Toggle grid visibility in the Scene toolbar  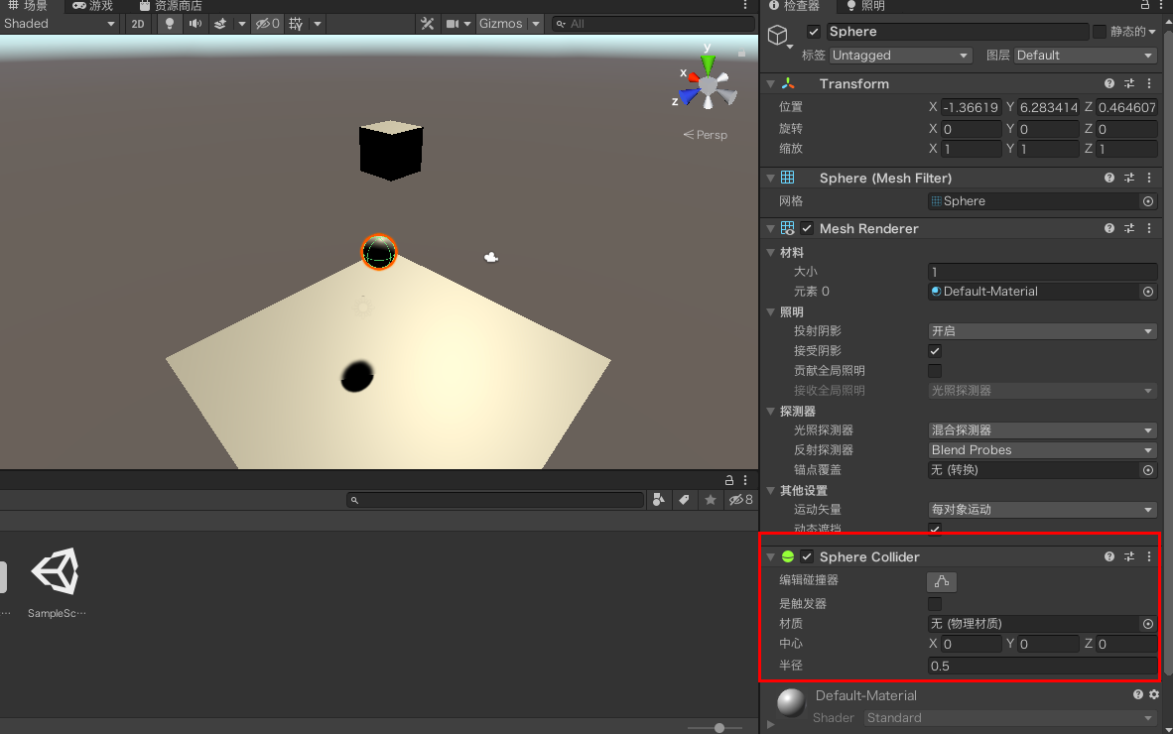coord(296,24)
